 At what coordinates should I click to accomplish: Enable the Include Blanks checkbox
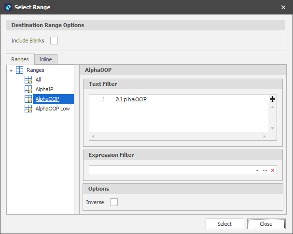coord(54,41)
